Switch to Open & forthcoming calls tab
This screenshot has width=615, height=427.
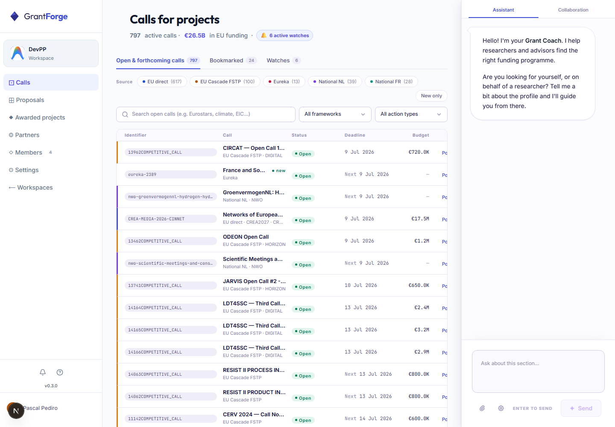pos(158,61)
